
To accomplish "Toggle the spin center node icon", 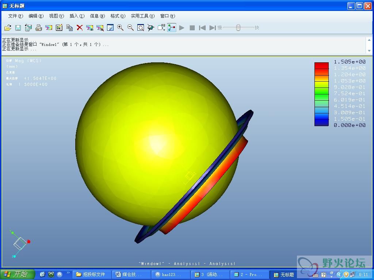I will pos(172,28).
